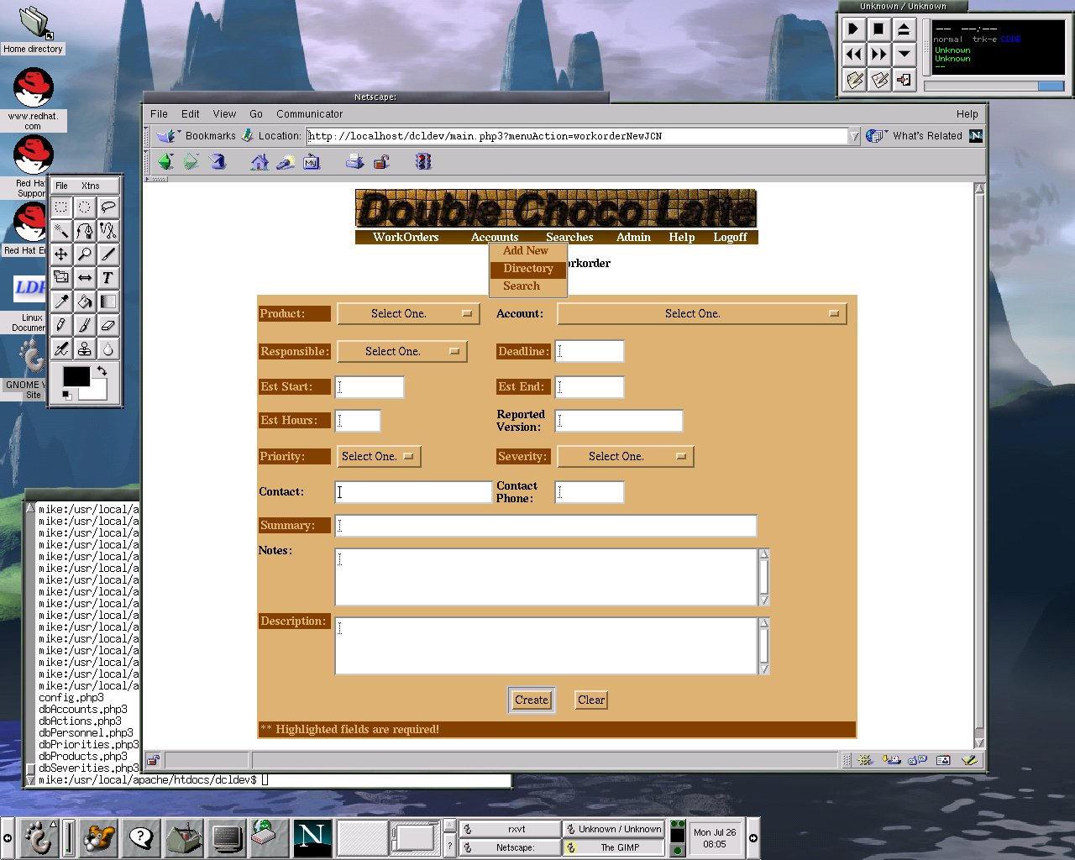Screen dimensions: 1075x860
Task: Click Netscape Back navigation arrow
Action: click(x=165, y=161)
